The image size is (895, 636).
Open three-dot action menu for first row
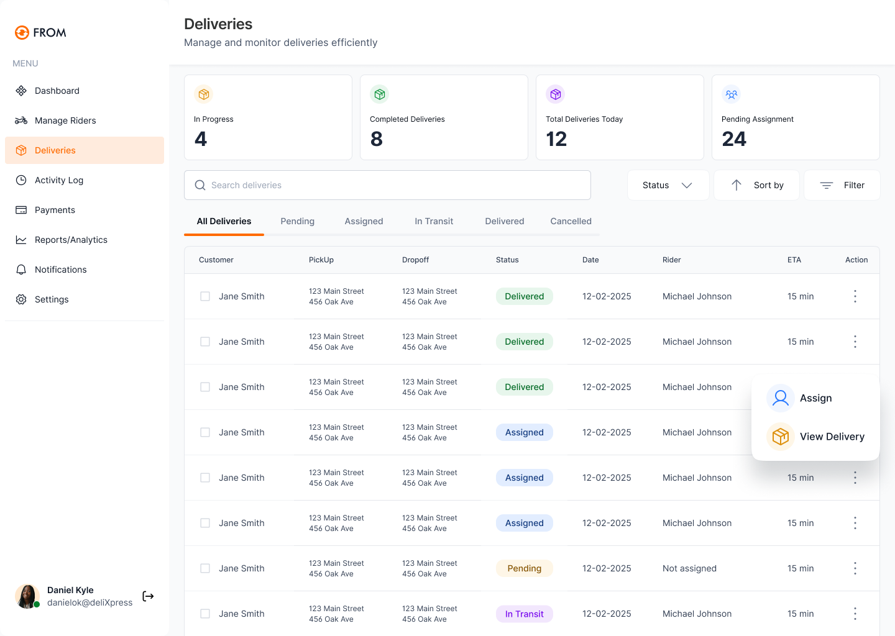(855, 296)
